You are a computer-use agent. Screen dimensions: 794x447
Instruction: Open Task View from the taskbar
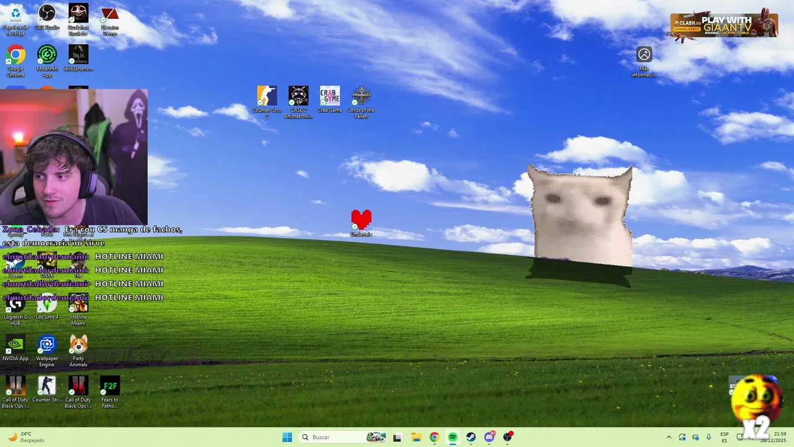[x=397, y=437]
